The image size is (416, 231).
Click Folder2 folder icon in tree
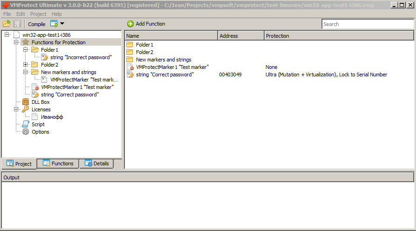[35, 64]
